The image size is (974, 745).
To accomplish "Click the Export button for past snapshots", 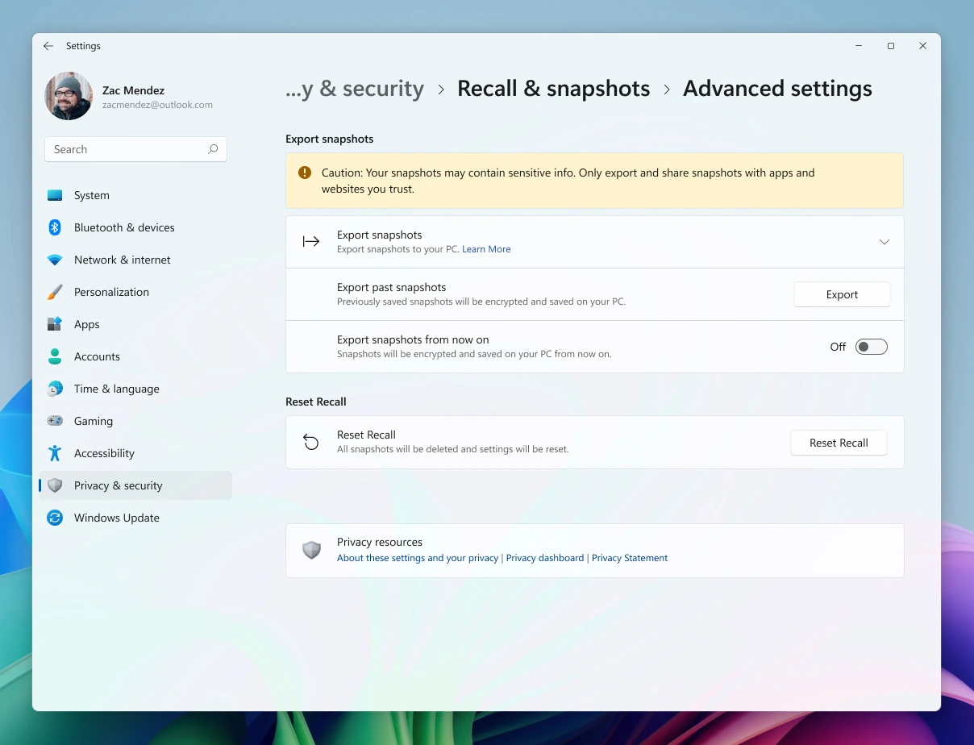I will (x=842, y=294).
